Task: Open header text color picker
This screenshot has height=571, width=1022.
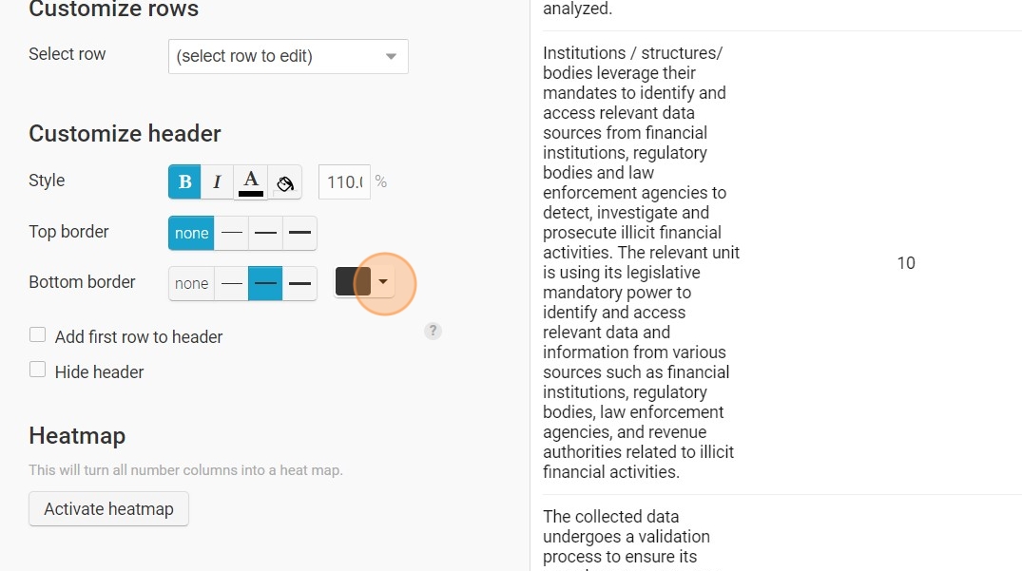Action: (x=250, y=182)
